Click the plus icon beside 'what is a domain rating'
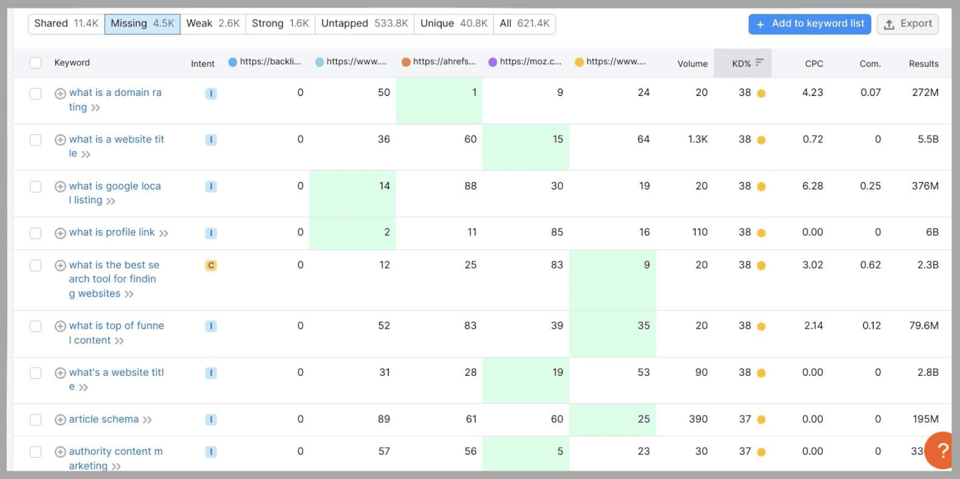 click(60, 94)
